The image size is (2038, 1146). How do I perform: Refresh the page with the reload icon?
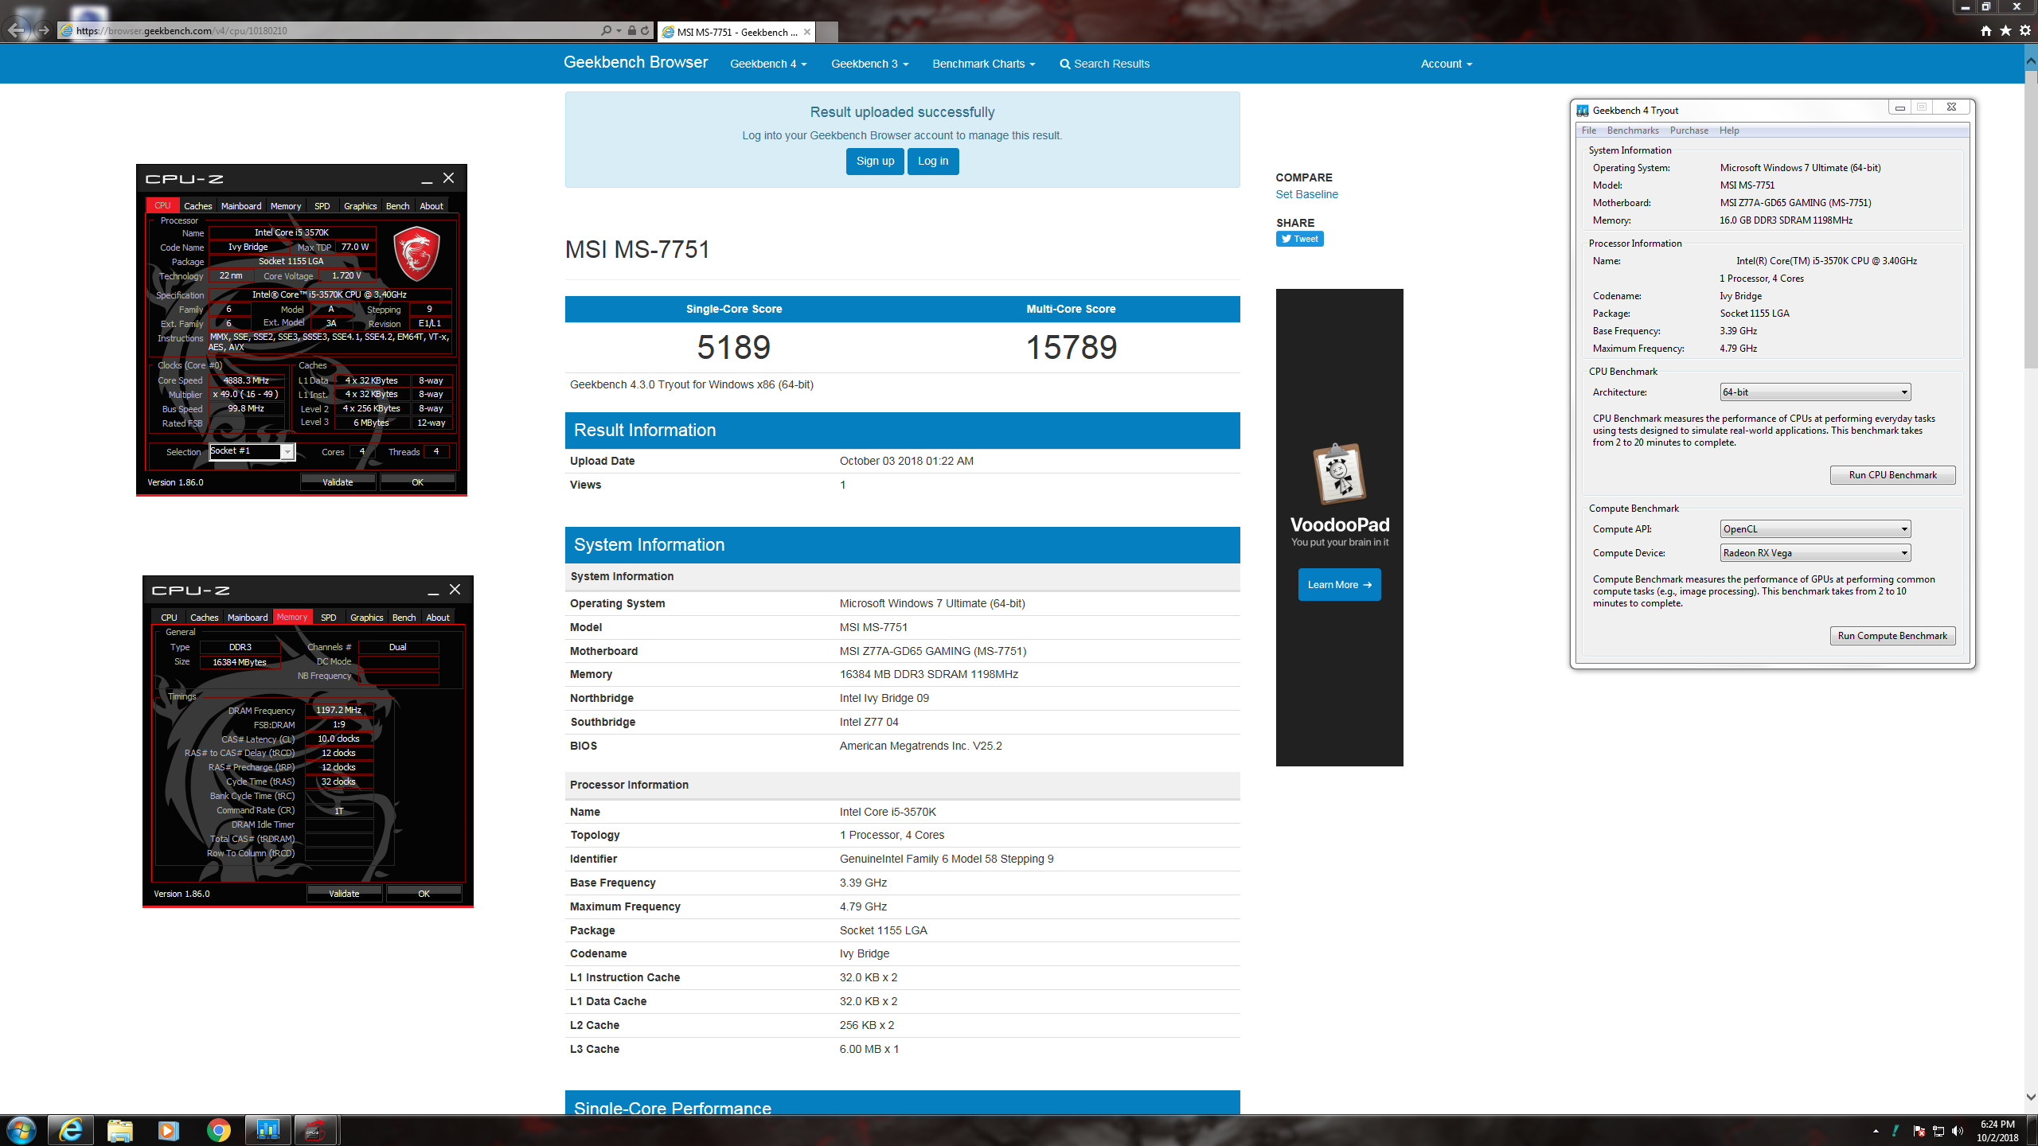point(645,30)
